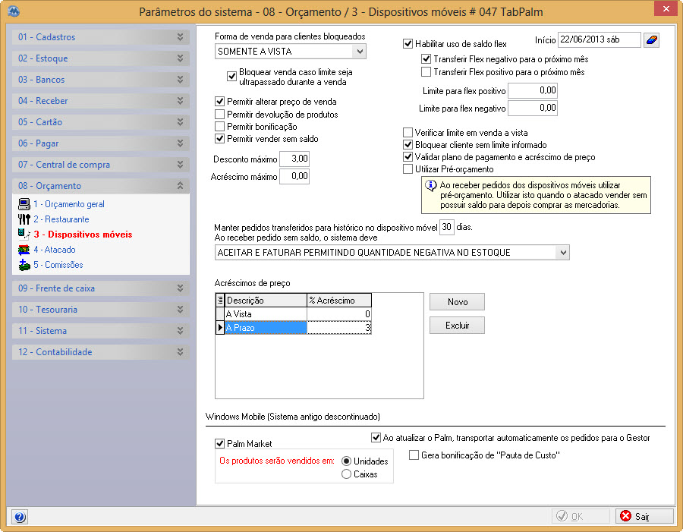Click the Início date field
Image resolution: width=683 pixels, height=532 pixels.
pos(600,39)
